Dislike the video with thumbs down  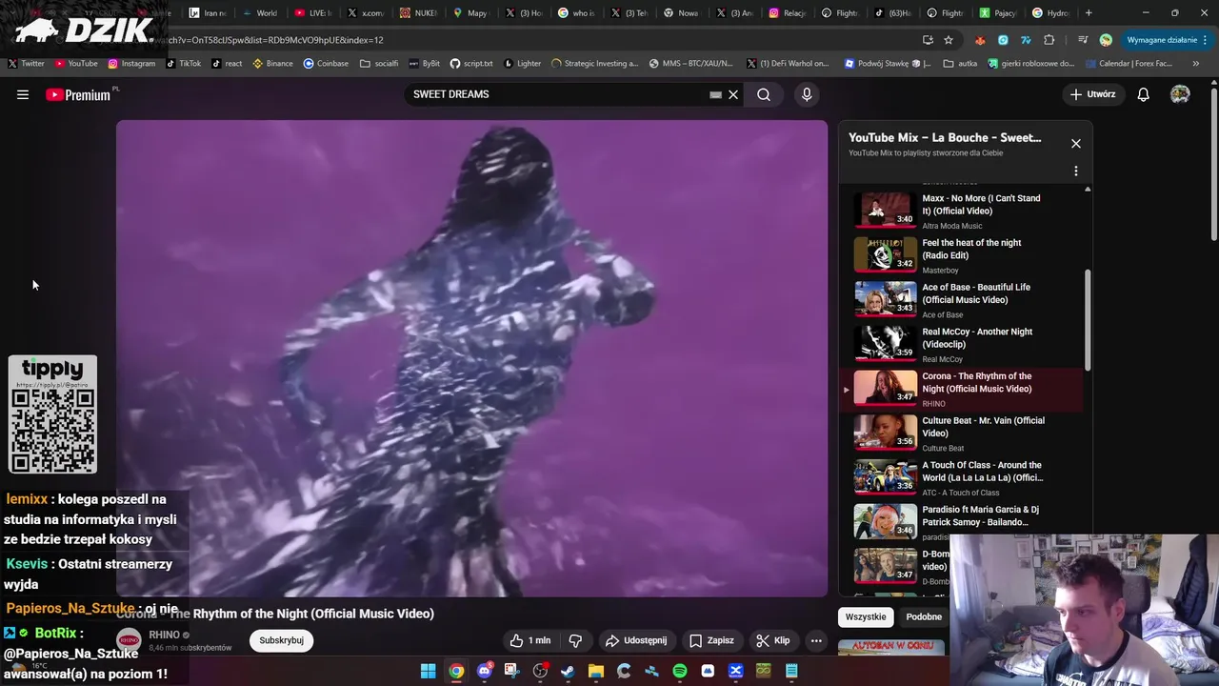(575, 640)
